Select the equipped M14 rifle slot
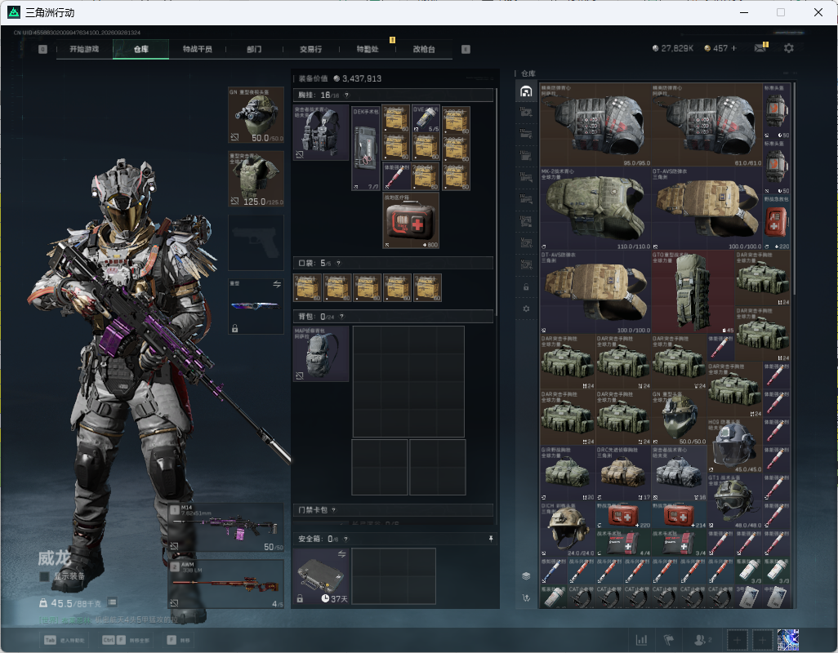 click(226, 527)
